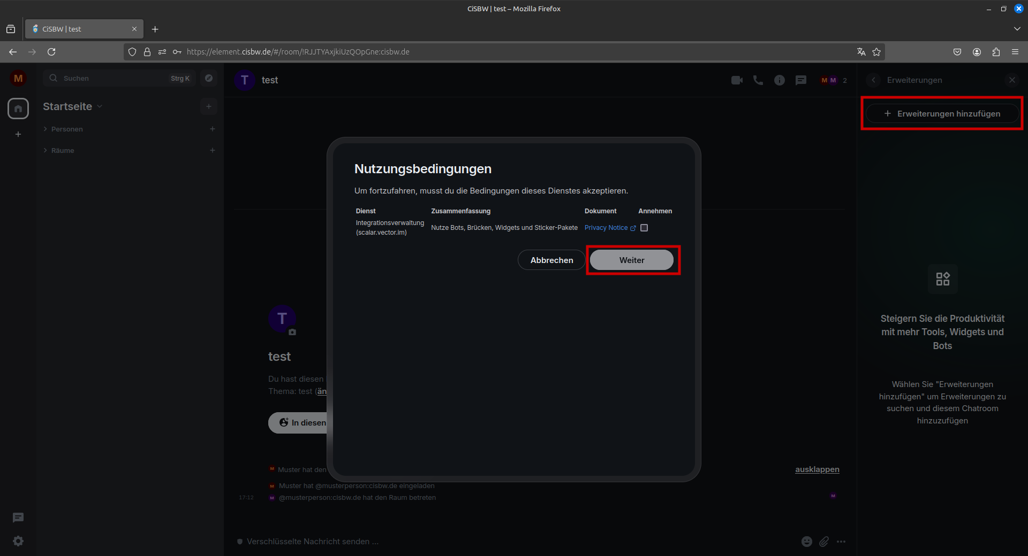Click the Weiter button

632,260
